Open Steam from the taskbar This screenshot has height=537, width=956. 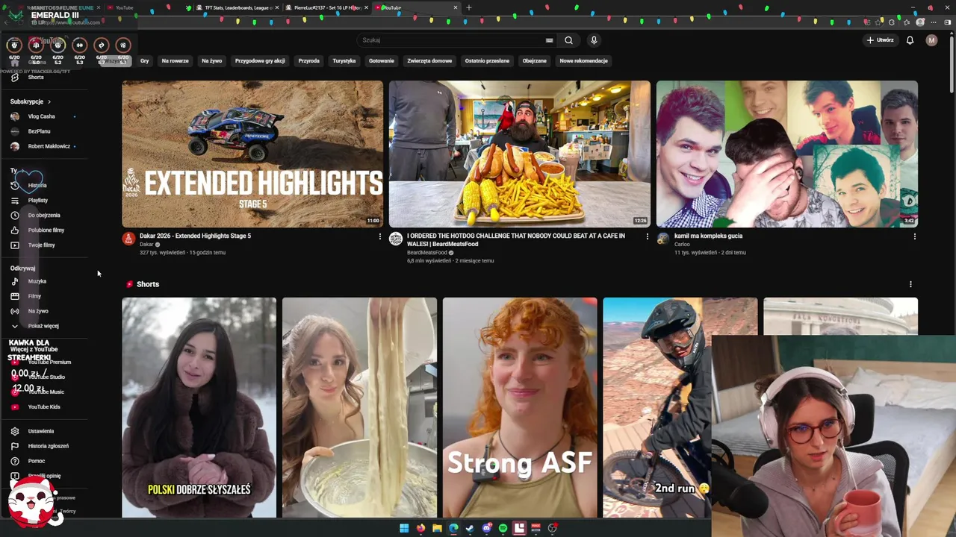click(470, 528)
